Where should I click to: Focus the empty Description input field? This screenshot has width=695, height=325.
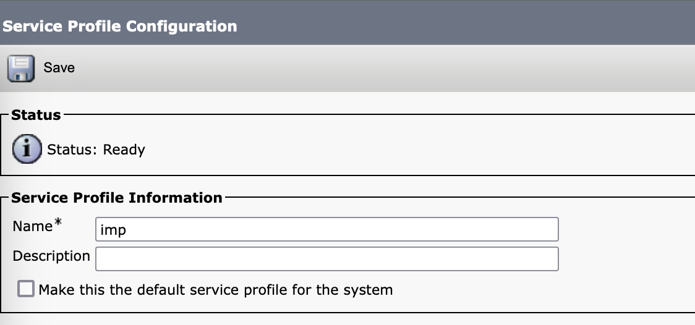pos(326,259)
